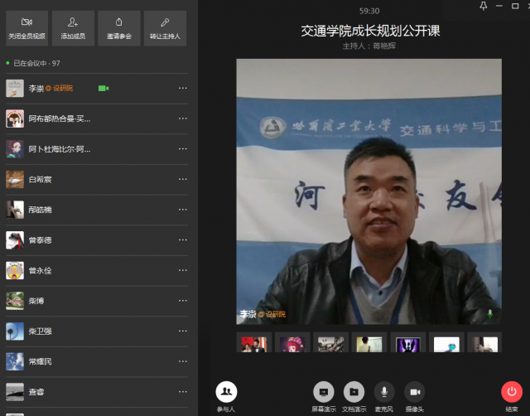530x416 pixels.
Task: Select participant 常耀民 in the list
Action: coord(97,361)
